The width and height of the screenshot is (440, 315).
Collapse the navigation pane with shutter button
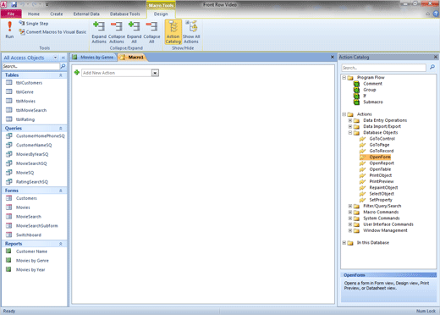tap(63, 58)
